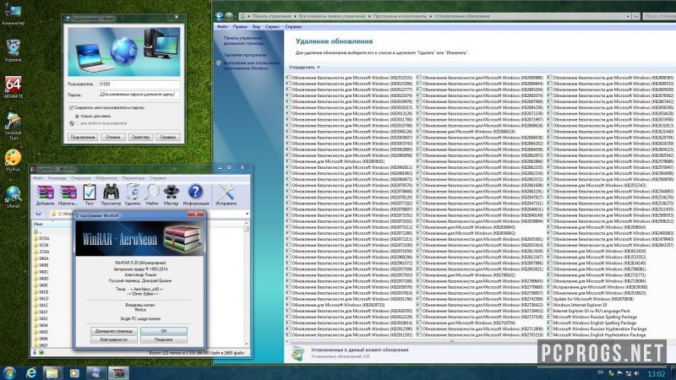Open the Ufanet desktop shortcut icon
The width and height of the screenshot is (676, 380).
coord(13,194)
